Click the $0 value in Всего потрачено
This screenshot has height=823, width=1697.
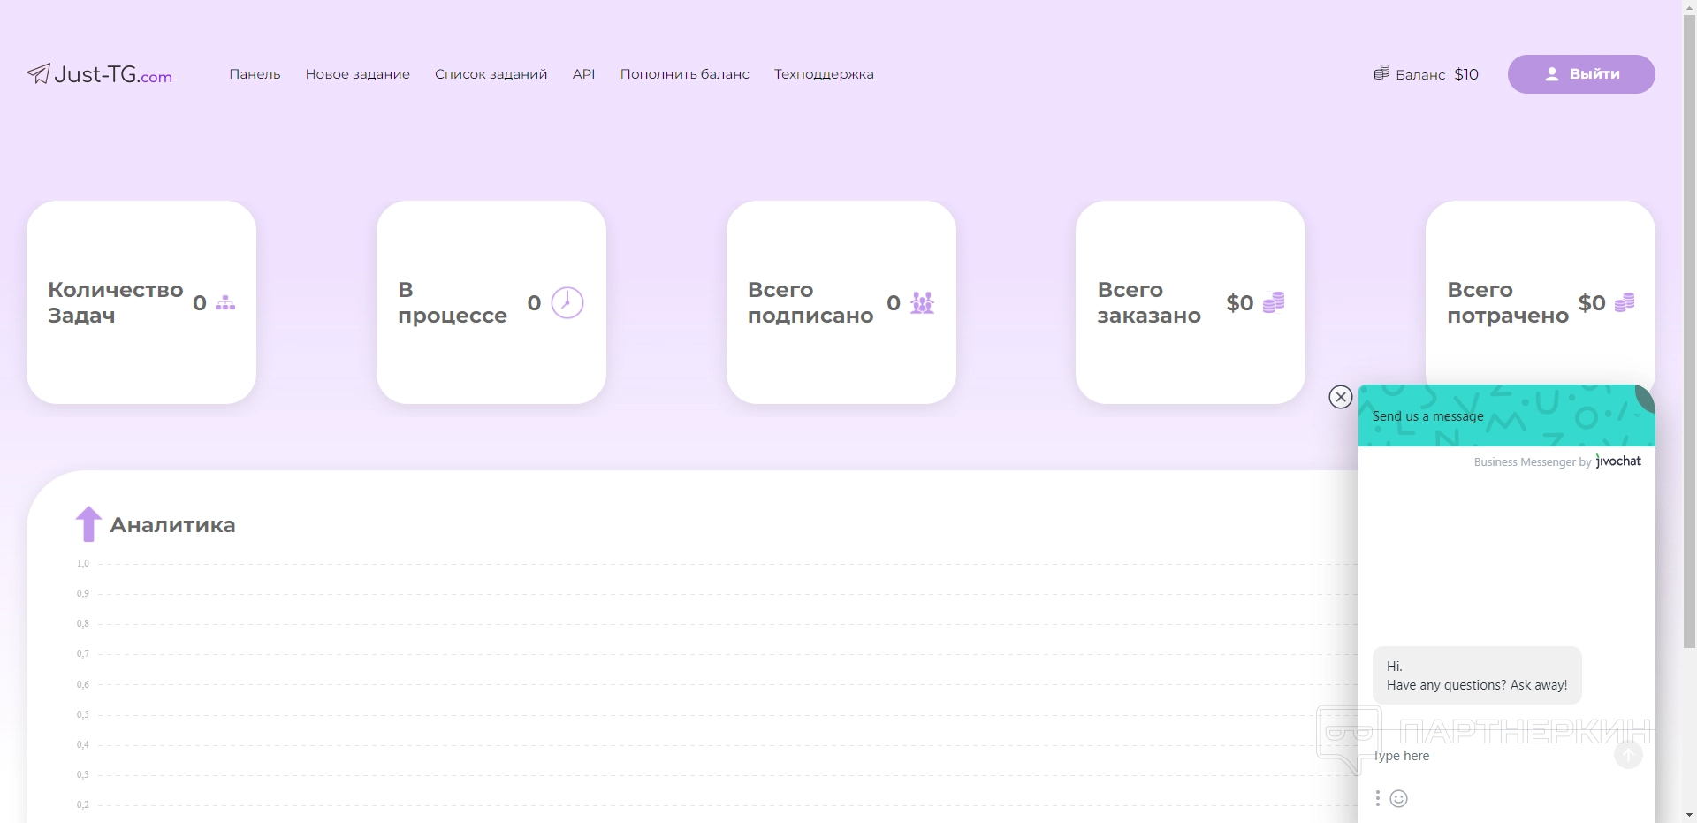tap(1592, 303)
